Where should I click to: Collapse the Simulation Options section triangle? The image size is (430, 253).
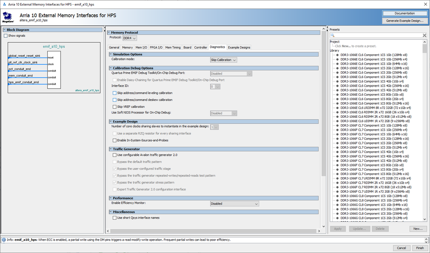tap(110, 54)
